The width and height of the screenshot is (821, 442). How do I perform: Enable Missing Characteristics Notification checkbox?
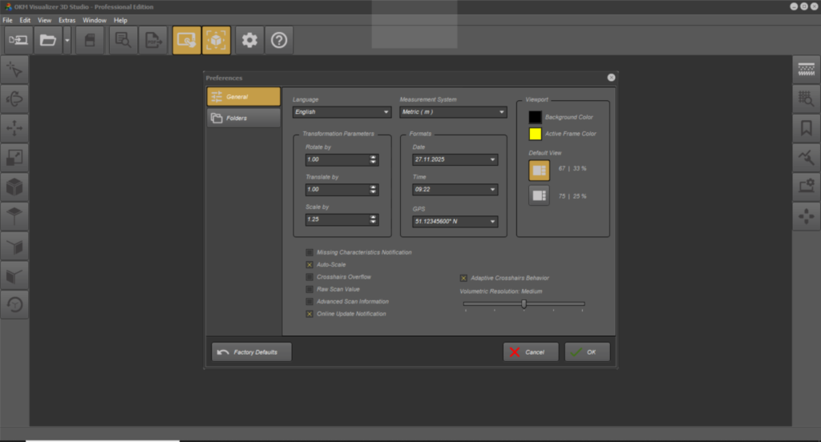click(x=309, y=252)
